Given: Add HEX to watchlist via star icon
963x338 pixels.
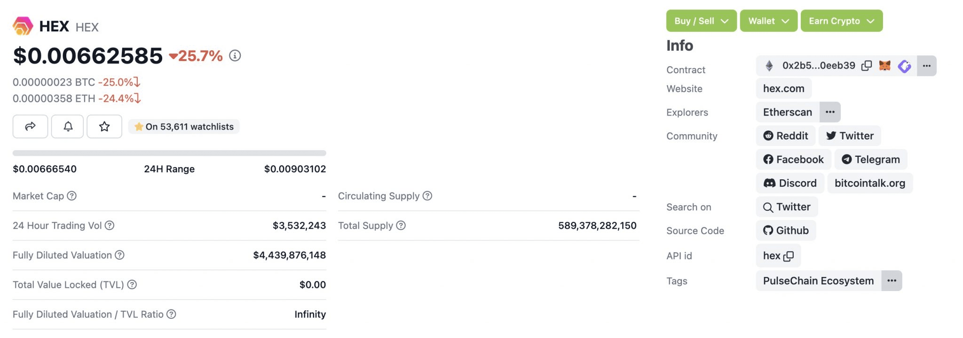Looking at the screenshot, I should point(104,126).
